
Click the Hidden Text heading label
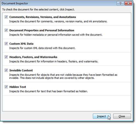(x=18, y=87)
